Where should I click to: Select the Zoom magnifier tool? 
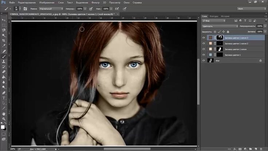coord(4,119)
